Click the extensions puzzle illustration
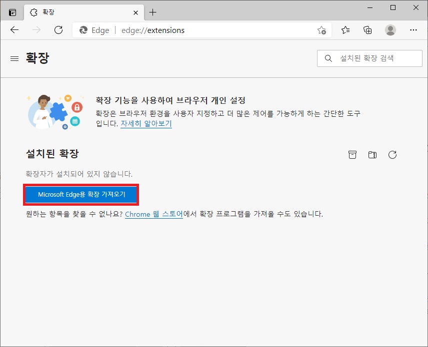Viewport: 428px width, 347px height. coord(55,112)
